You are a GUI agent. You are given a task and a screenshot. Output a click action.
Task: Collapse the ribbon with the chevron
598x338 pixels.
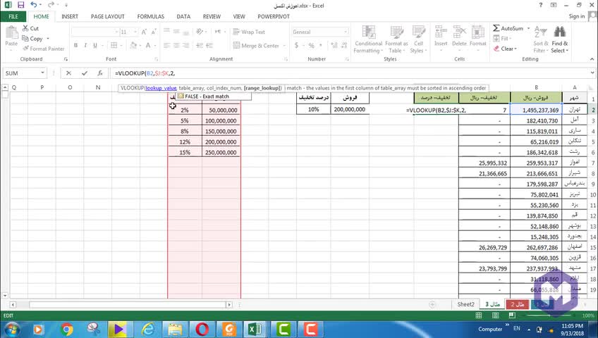click(592, 59)
